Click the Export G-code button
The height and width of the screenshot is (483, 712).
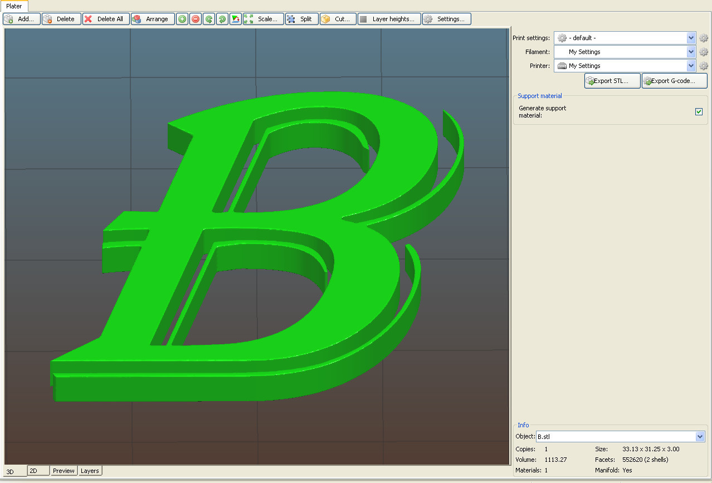coord(674,80)
